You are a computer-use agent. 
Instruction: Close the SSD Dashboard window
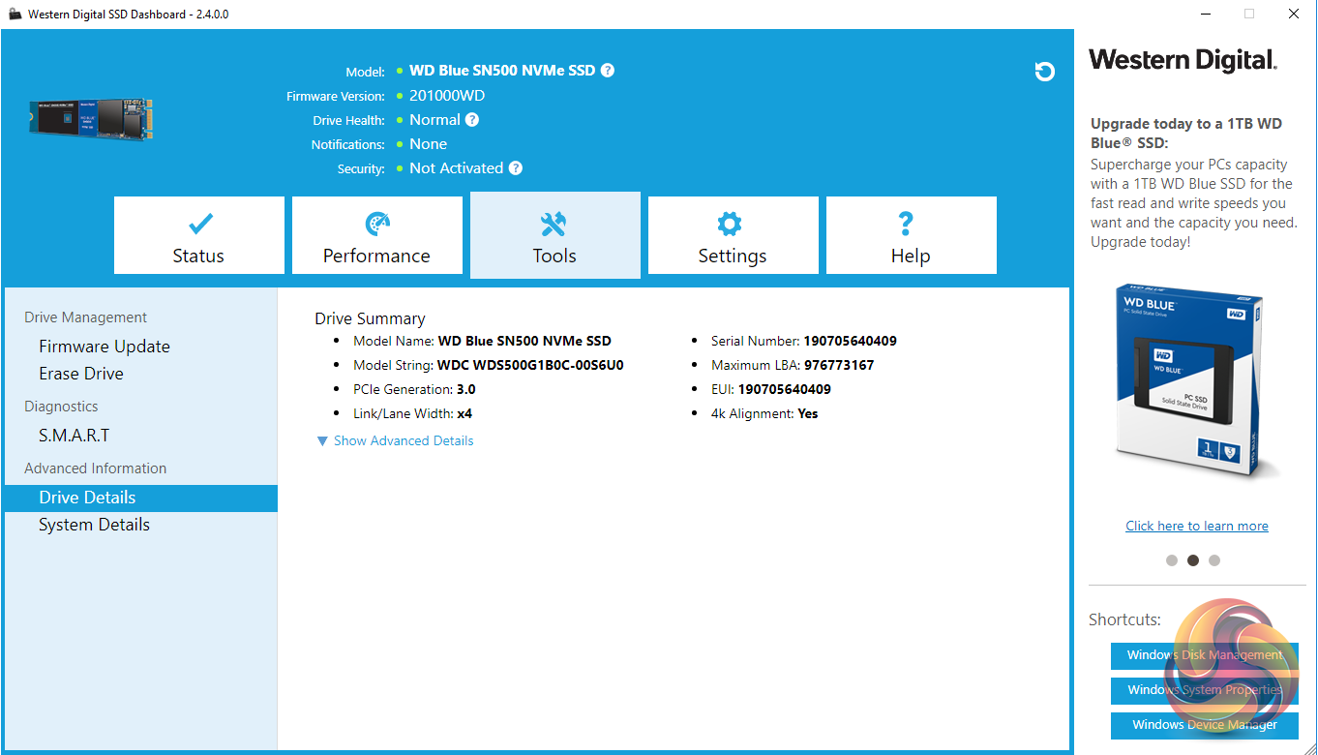(x=1294, y=14)
